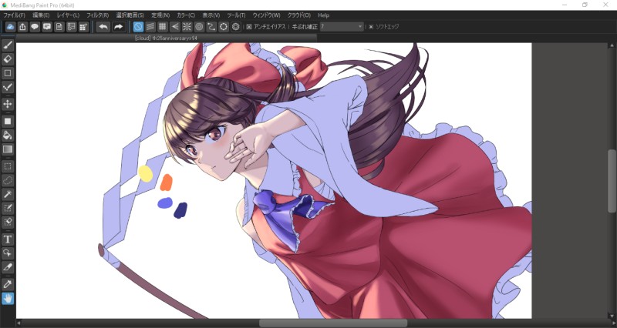
Task: Enable vanishing point snap
Action: (x=175, y=27)
